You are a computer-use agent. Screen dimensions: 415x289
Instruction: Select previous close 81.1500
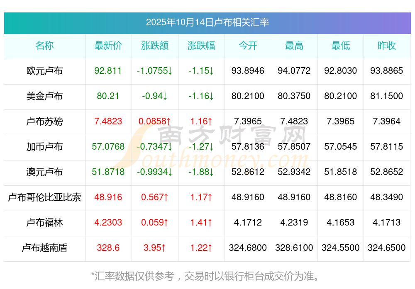coord(387,96)
